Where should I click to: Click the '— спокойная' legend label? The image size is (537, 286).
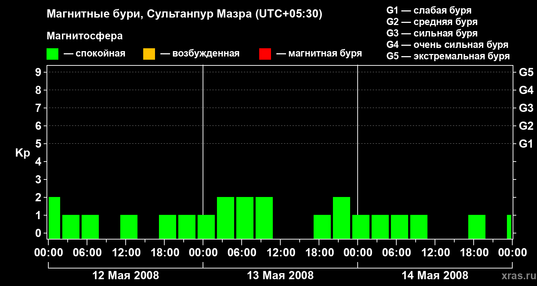tap(95, 54)
